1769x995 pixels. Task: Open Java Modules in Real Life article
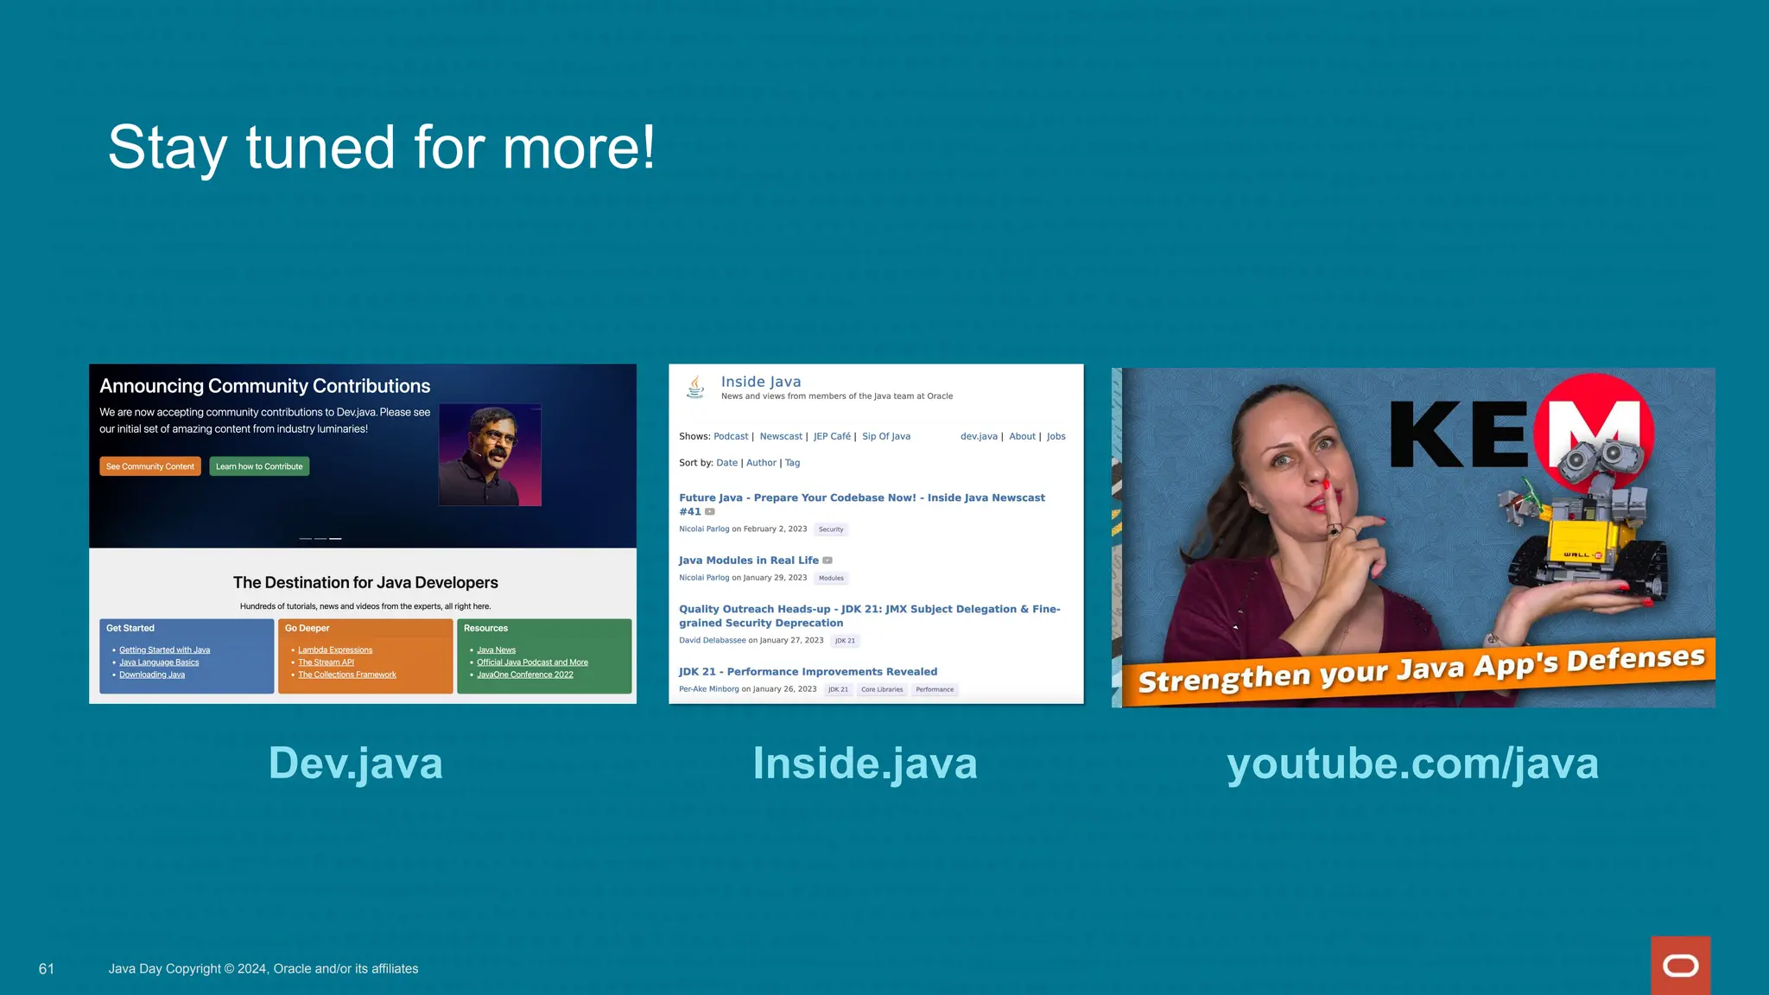tap(749, 561)
